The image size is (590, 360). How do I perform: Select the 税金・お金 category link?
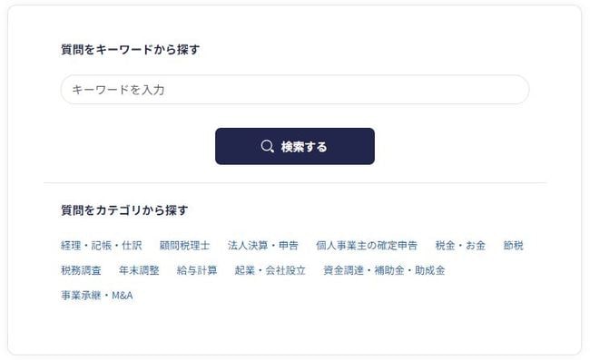click(x=460, y=246)
